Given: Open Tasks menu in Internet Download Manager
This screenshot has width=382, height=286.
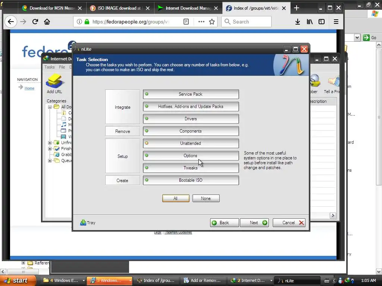Looking at the screenshot, I should click(x=50, y=67).
